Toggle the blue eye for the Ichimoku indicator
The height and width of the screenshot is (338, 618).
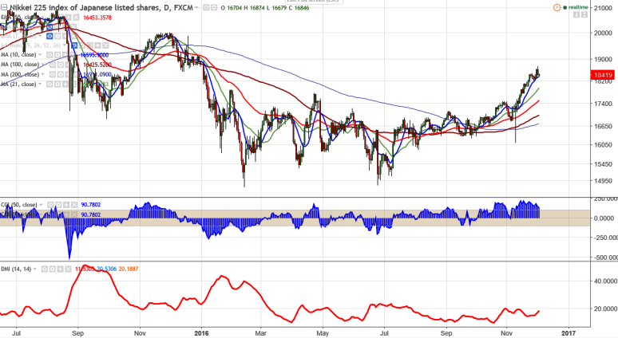pos(74,45)
